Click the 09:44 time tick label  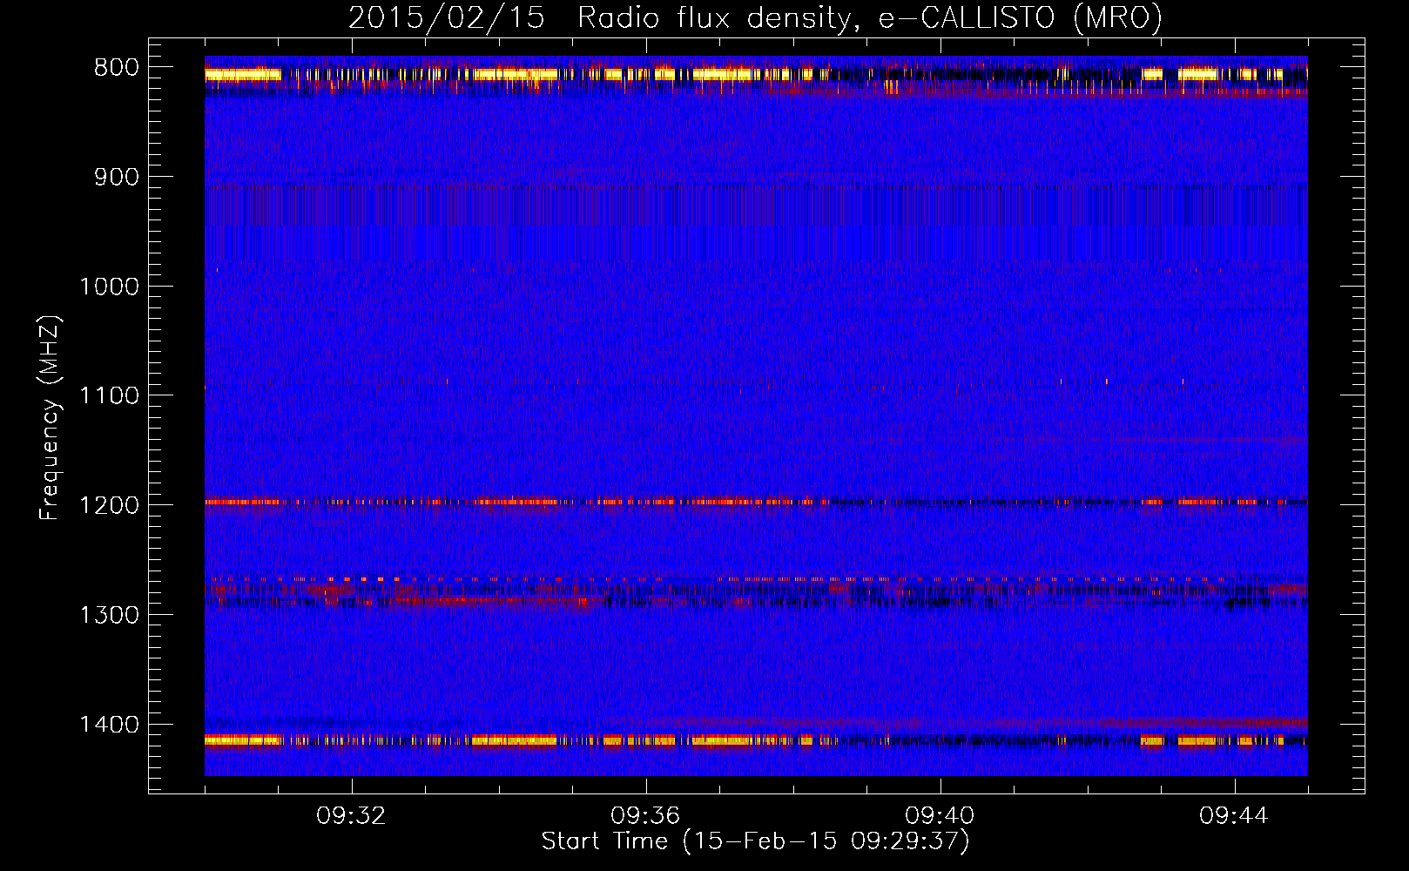(1234, 816)
